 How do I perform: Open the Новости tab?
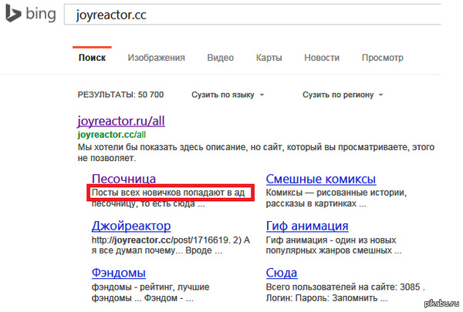click(322, 58)
